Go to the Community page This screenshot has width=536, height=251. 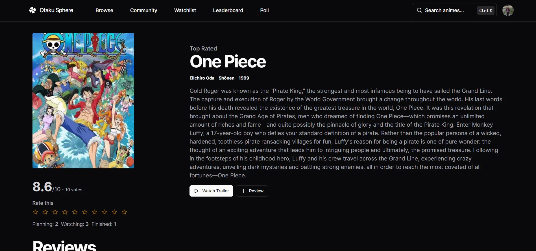(144, 10)
